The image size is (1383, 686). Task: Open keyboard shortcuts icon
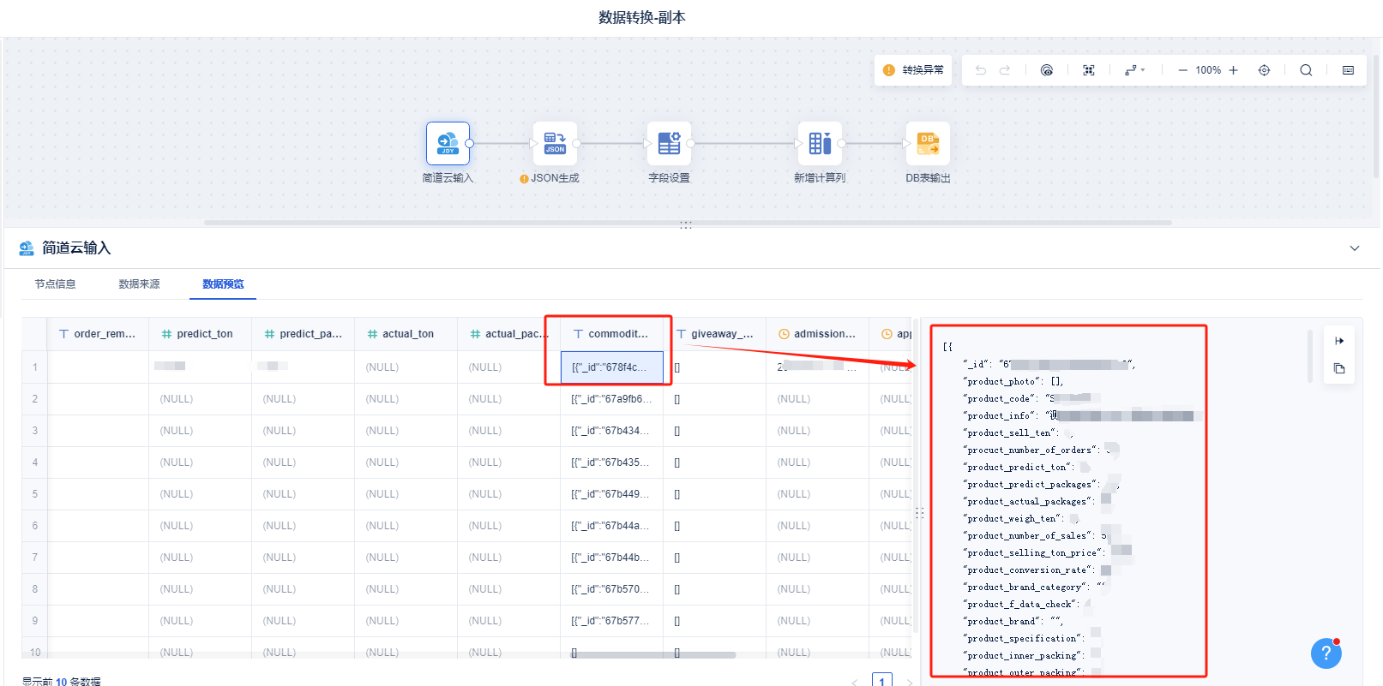[x=1348, y=70]
